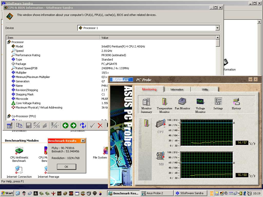Switch to the Utility tab in PC Probe
Screen dimensions: 263x197
point(205,89)
